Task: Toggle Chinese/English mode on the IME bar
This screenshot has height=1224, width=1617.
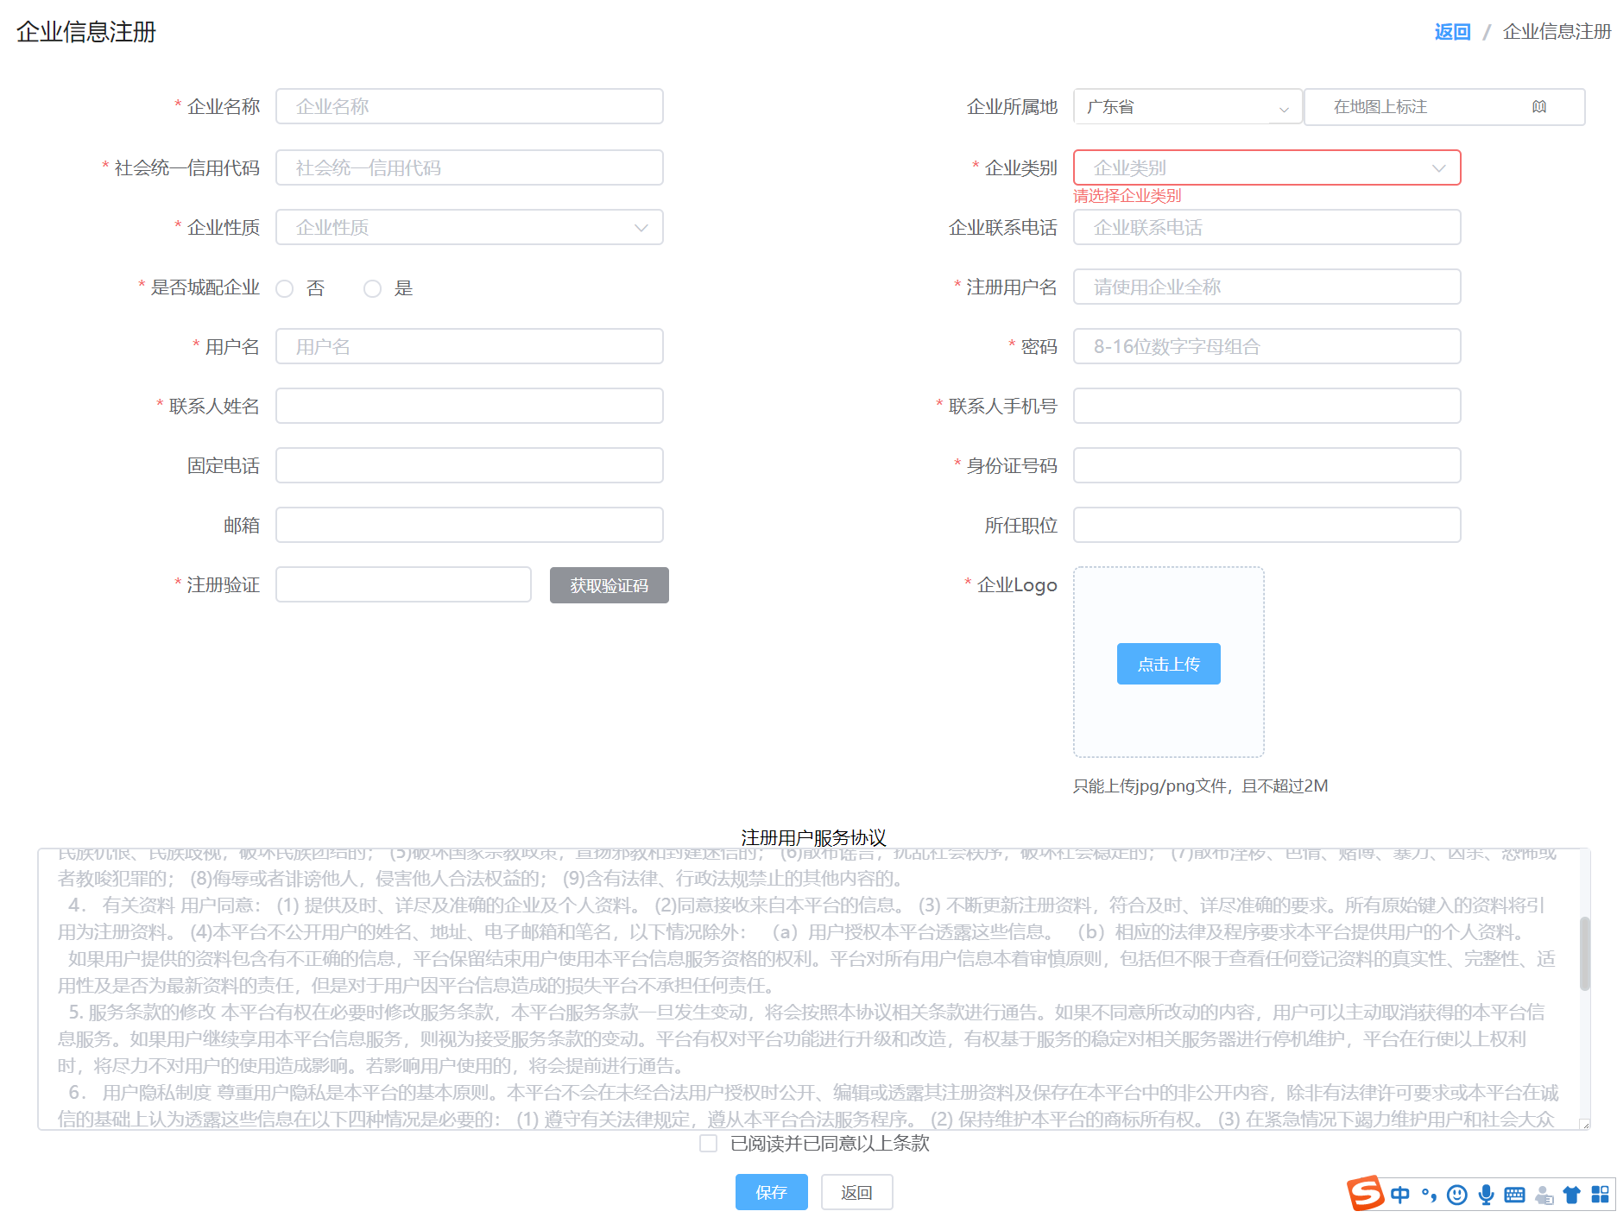Action: [x=1400, y=1195]
